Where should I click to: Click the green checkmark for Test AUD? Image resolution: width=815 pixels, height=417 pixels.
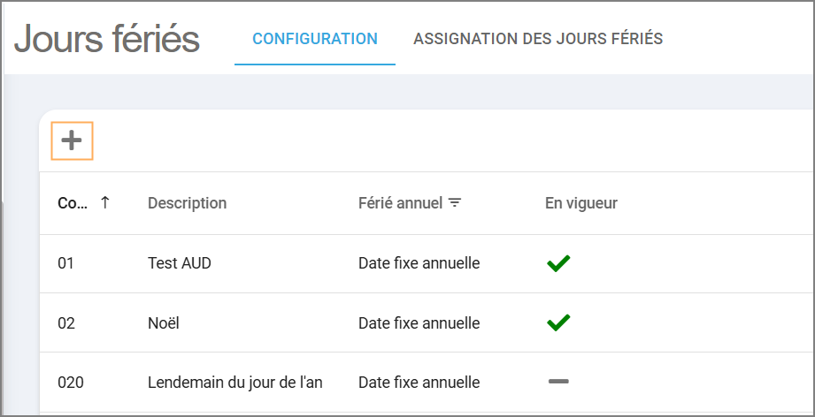click(558, 263)
